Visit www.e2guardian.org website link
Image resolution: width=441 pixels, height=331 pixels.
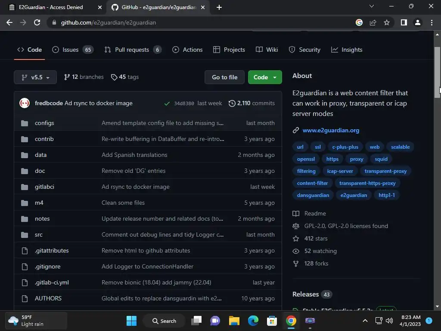(331, 130)
